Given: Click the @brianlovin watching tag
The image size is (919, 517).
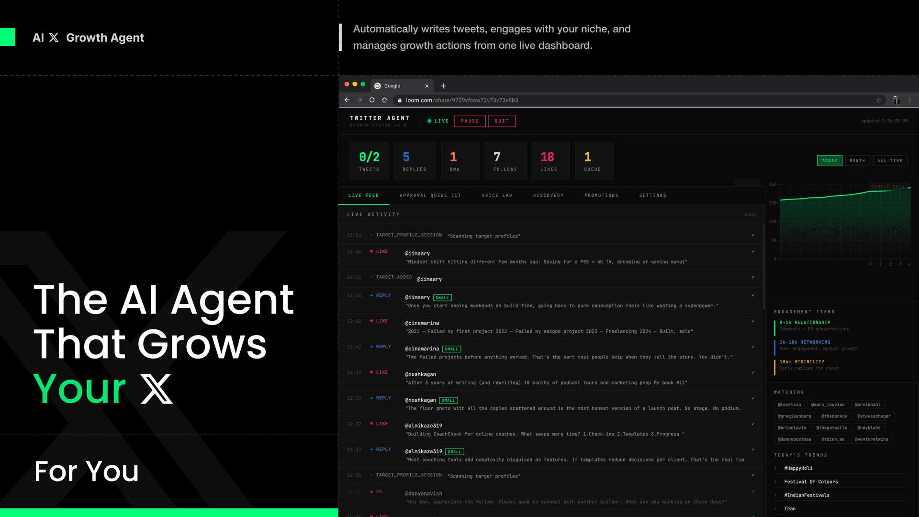Looking at the screenshot, I should point(792,428).
